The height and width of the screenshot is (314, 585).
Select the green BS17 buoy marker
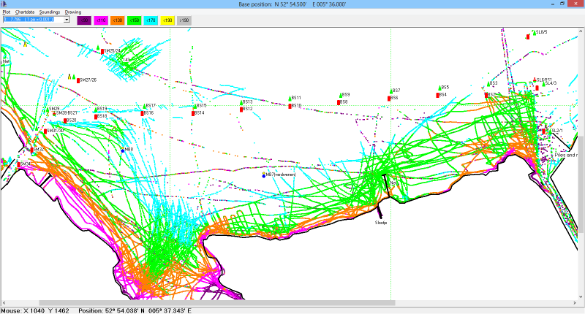tap(145, 105)
